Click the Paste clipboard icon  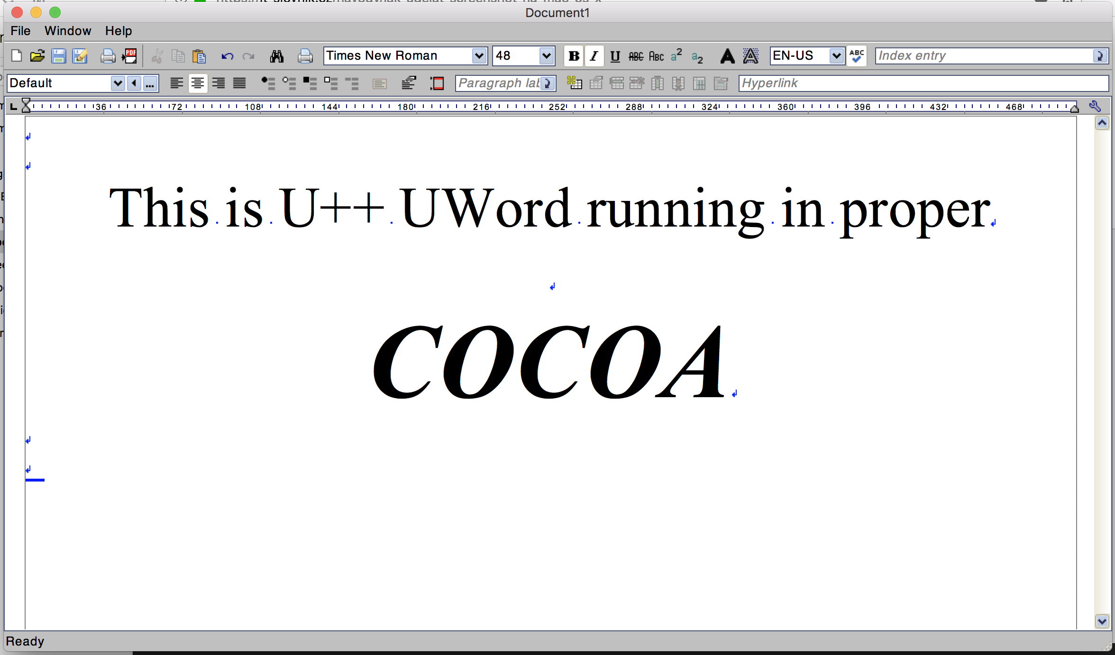click(x=199, y=56)
